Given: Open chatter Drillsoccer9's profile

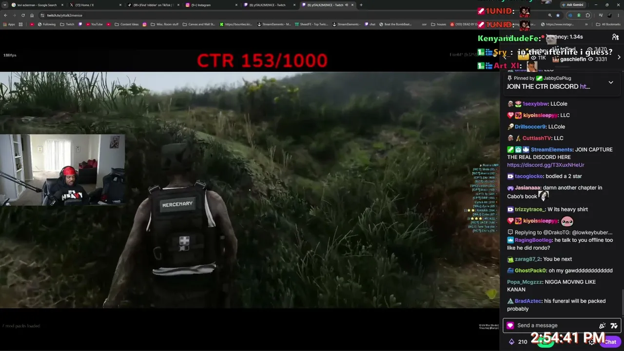Looking at the screenshot, I should [530, 127].
